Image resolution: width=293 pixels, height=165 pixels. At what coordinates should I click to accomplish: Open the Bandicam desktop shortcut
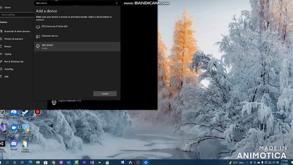(x=38, y=113)
